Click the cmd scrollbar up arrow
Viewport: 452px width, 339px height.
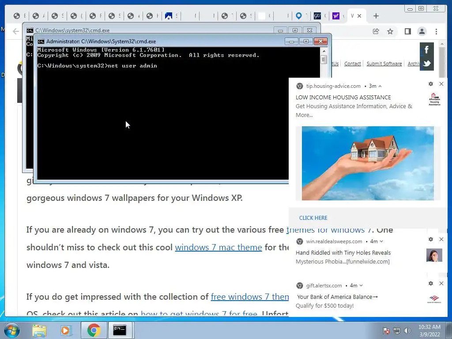pyautogui.click(x=324, y=51)
